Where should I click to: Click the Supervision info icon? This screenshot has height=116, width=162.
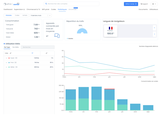pos(24,9)
